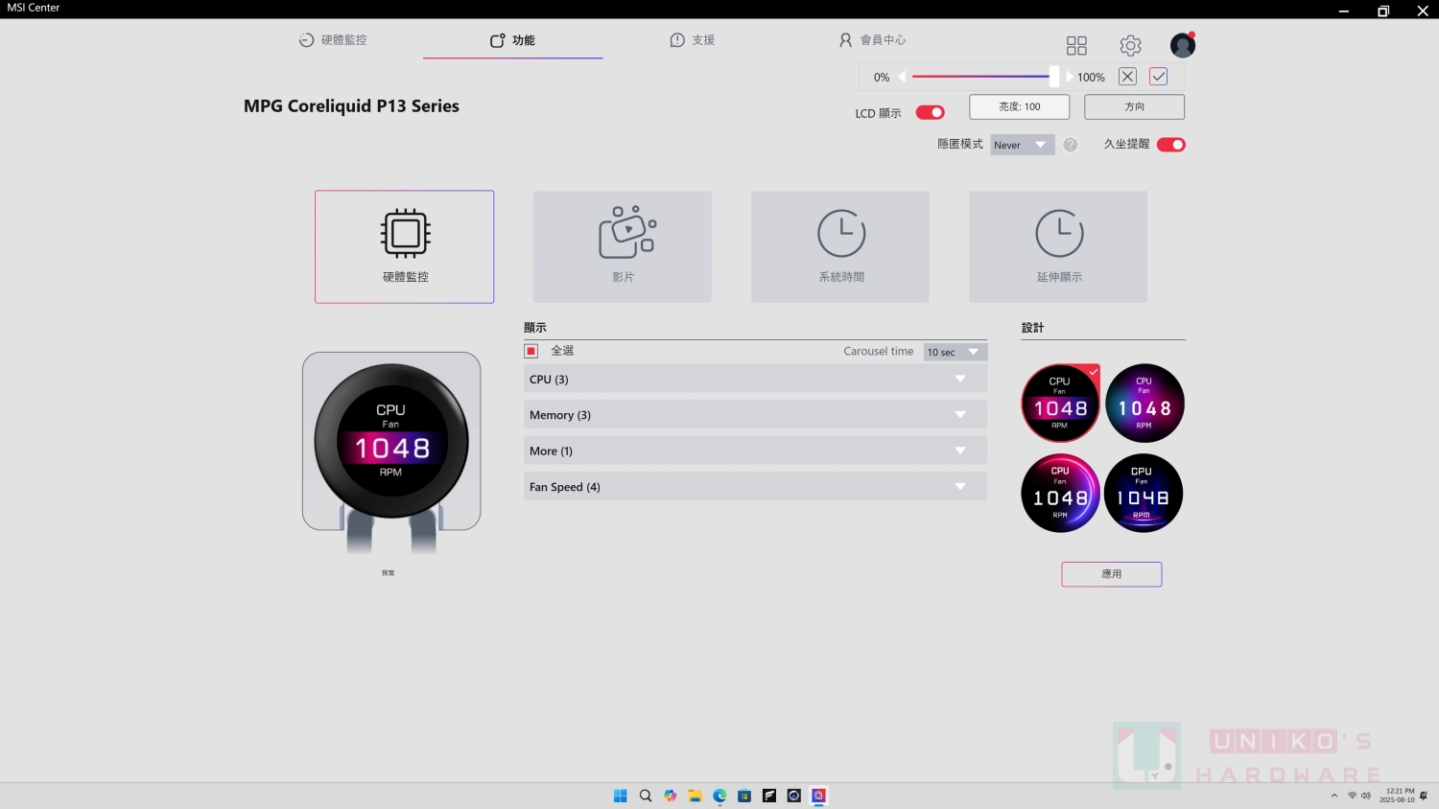Open File Explorer from taskbar

695,796
